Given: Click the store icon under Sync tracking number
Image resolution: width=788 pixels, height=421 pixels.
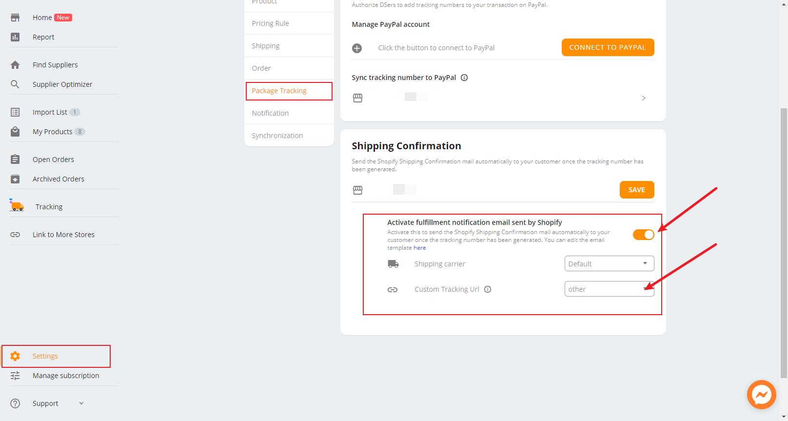Looking at the screenshot, I should tap(357, 98).
